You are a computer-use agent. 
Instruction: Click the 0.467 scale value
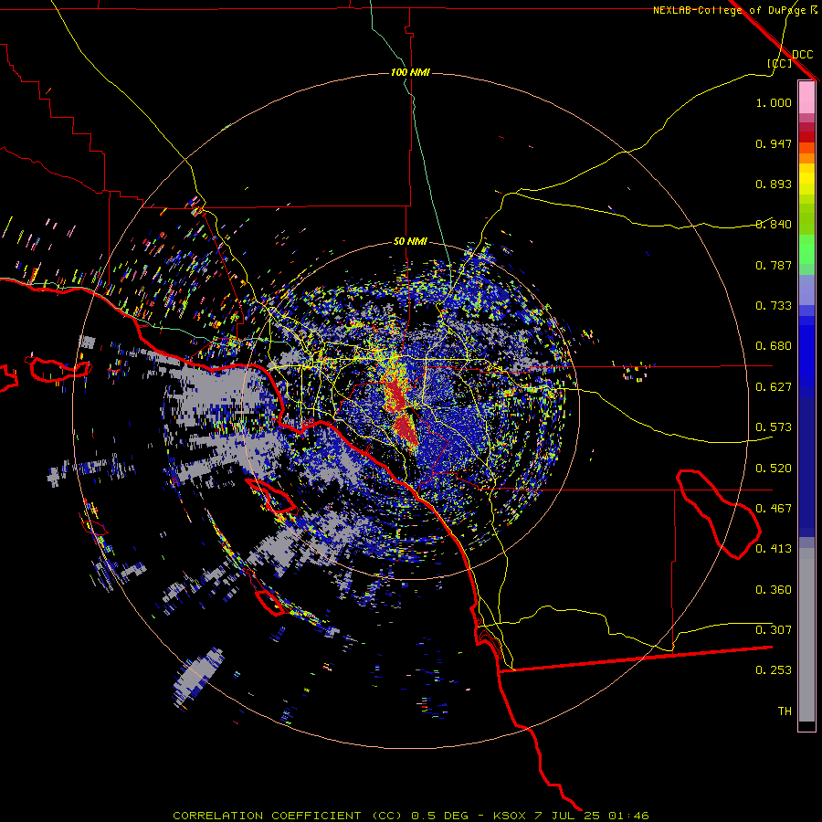coord(774,509)
